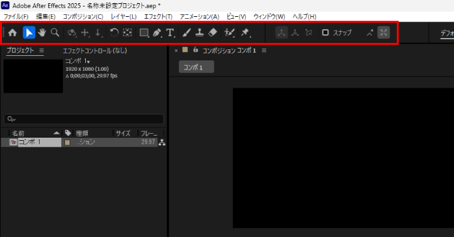Screen dimensions: 454x237
Task: Open the ヘルプ(H) menu
Action: (304, 17)
